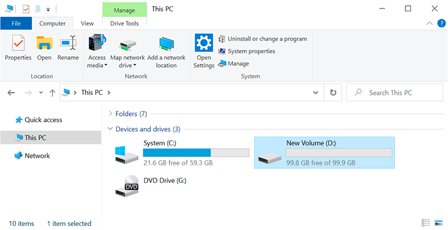
Task: Open the Recent locations dropdown
Action: click(x=41, y=93)
